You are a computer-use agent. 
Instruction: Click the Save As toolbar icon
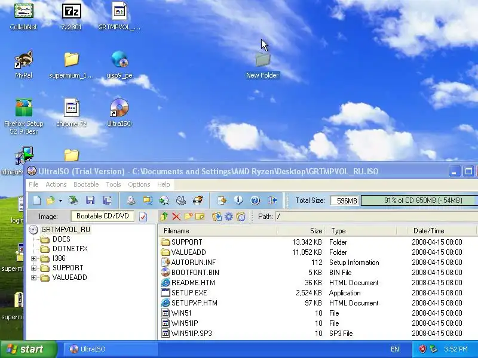coord(107,200)
